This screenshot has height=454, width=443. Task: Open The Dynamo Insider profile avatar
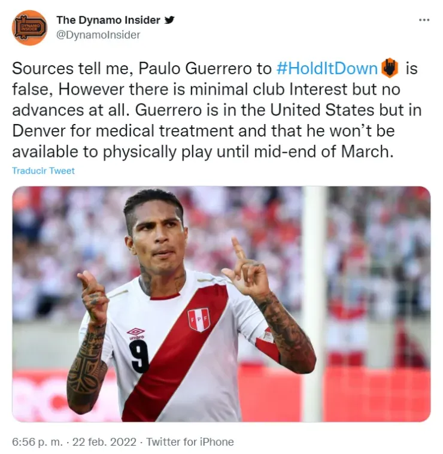click(29, 28)
